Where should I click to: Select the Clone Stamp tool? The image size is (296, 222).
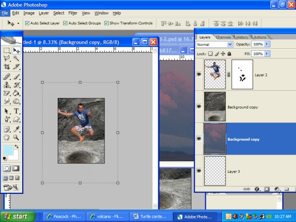[x=6, y=85]
